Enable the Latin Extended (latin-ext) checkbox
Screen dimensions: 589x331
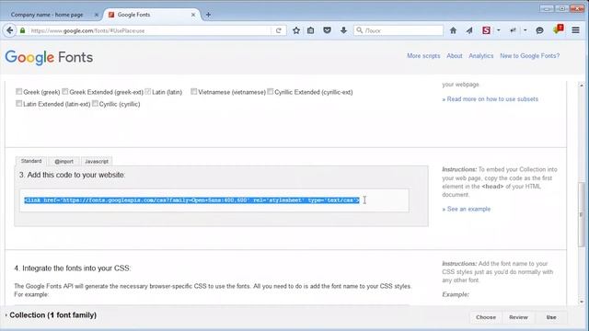pyautogui.click(x=18, y=104)
